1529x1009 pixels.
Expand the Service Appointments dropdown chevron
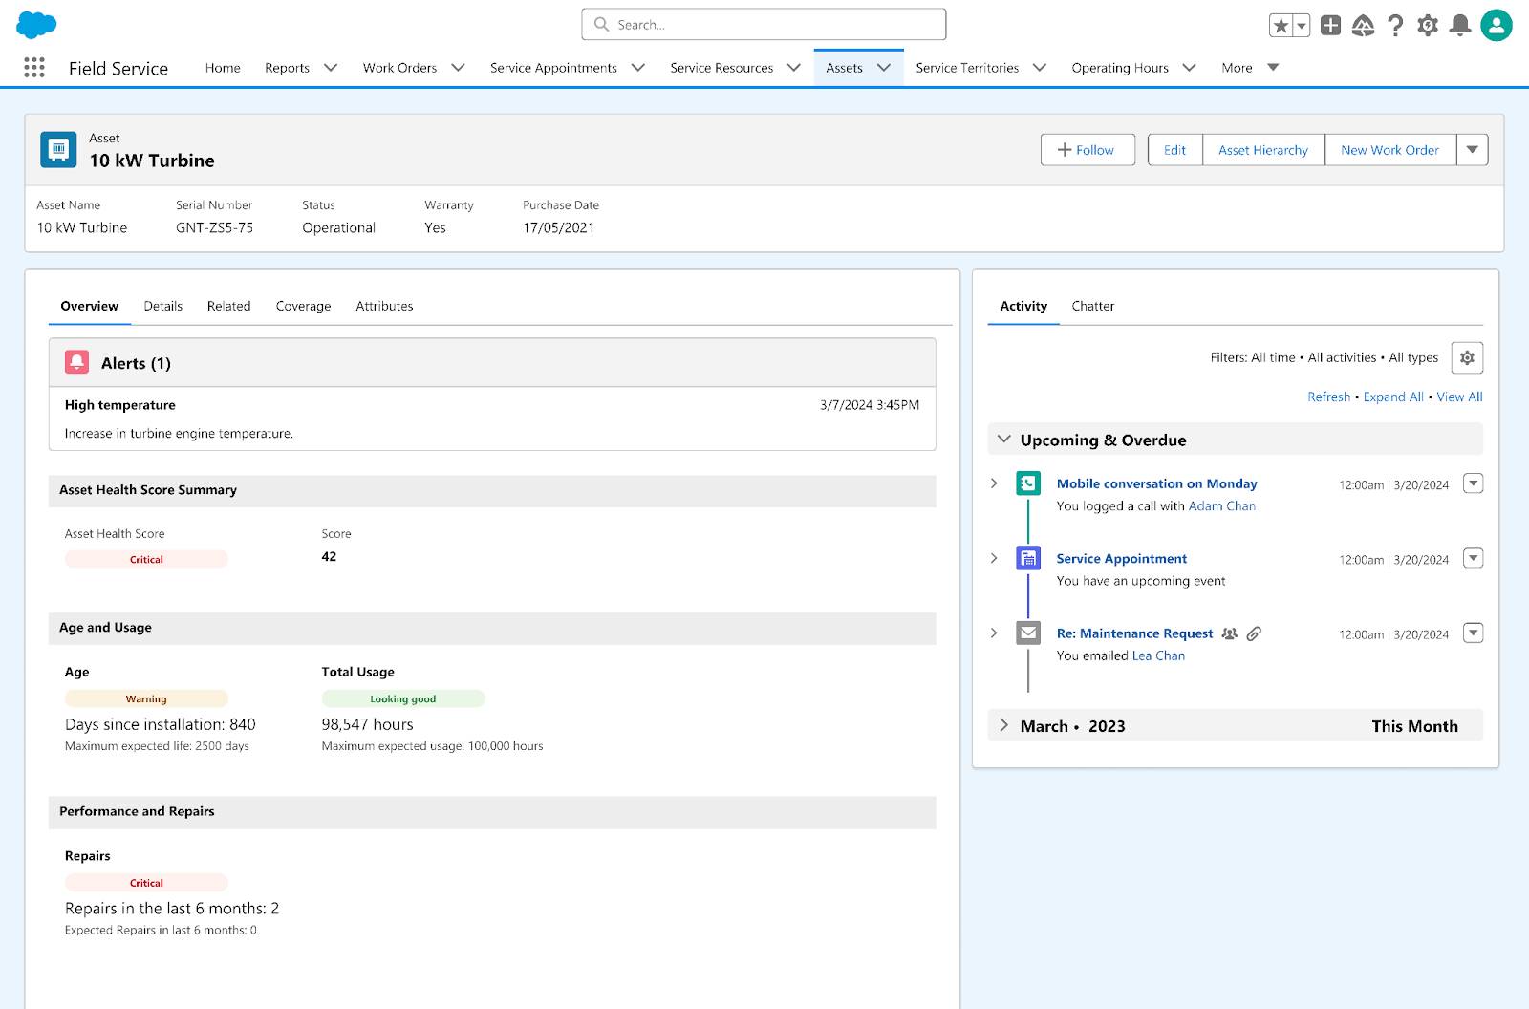638,68
